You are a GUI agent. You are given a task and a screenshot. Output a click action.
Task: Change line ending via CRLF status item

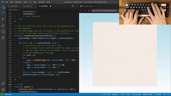click(x=128, y=94)
